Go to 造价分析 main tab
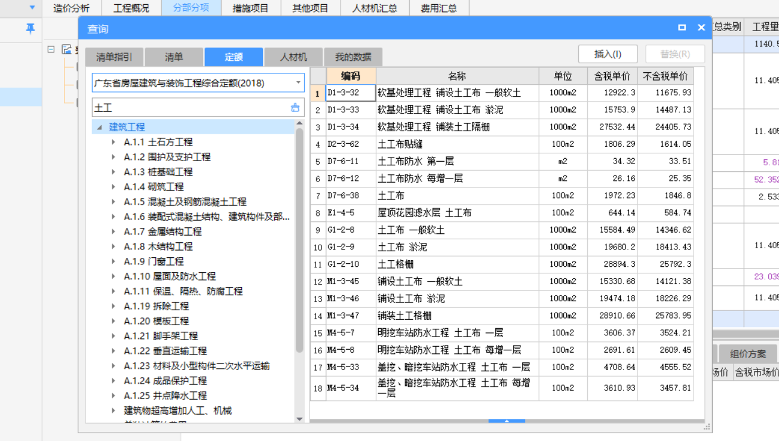The width and height of the screenshot is (779, 441). tap(71, 8)
